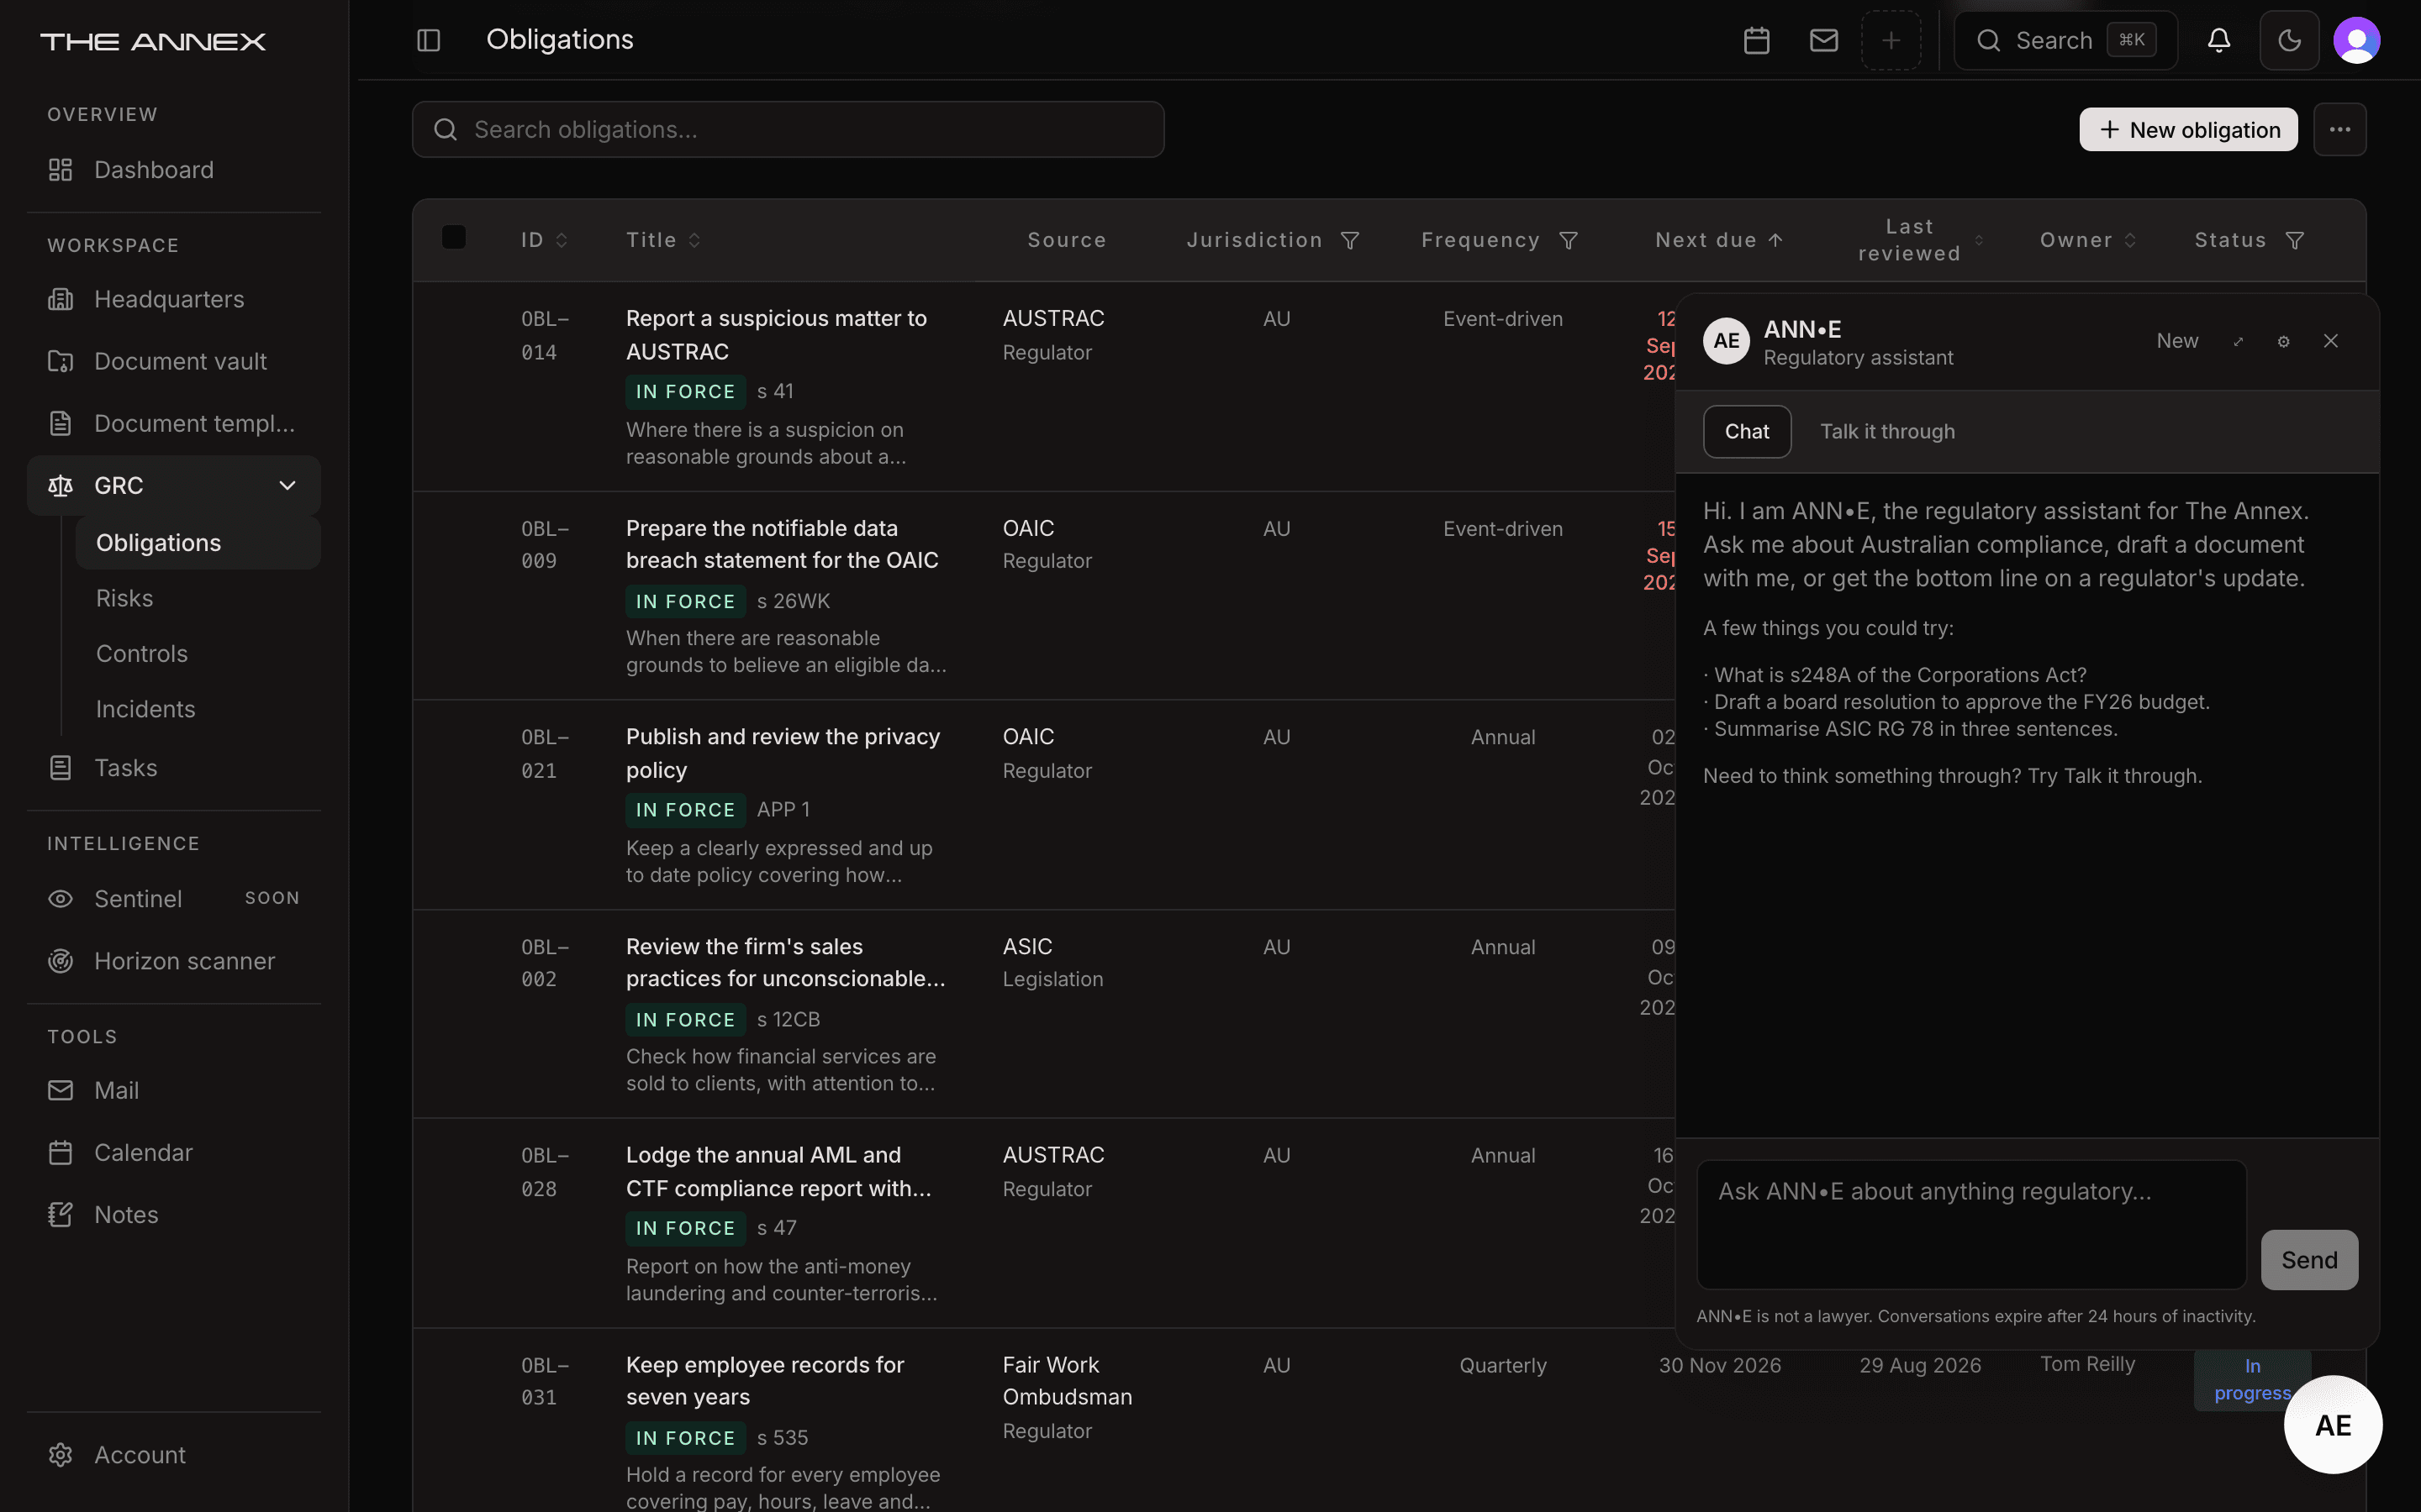The height and width of the screenshot is (1512, 2421).
Task: Open Account settings in sidebar
Action: [x=174, y=1455]
